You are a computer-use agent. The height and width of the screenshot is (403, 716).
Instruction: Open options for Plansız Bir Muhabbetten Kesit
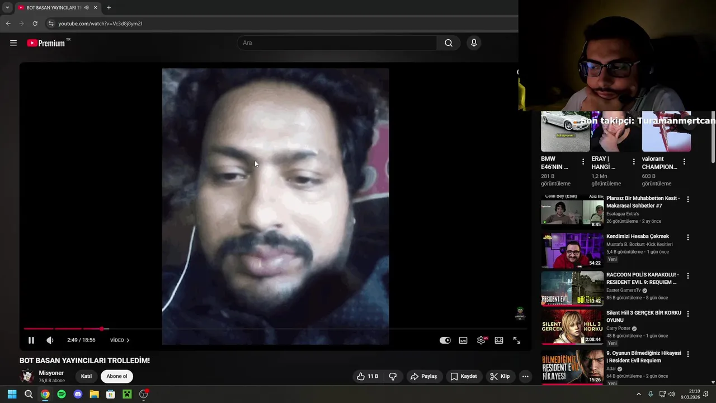687,199
